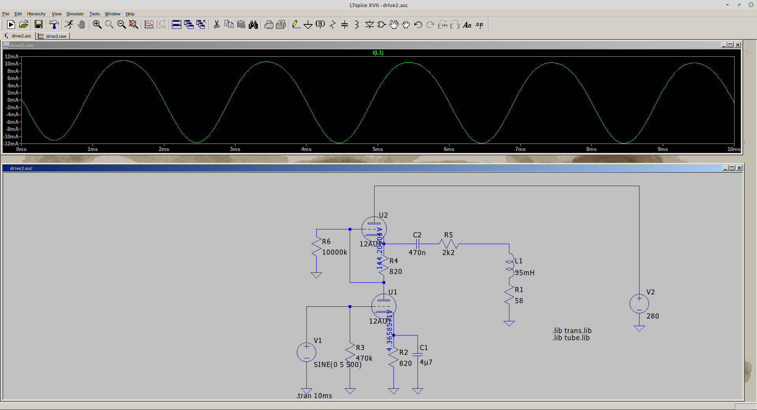Click the .tran 10ms directive text

[314, 396]
